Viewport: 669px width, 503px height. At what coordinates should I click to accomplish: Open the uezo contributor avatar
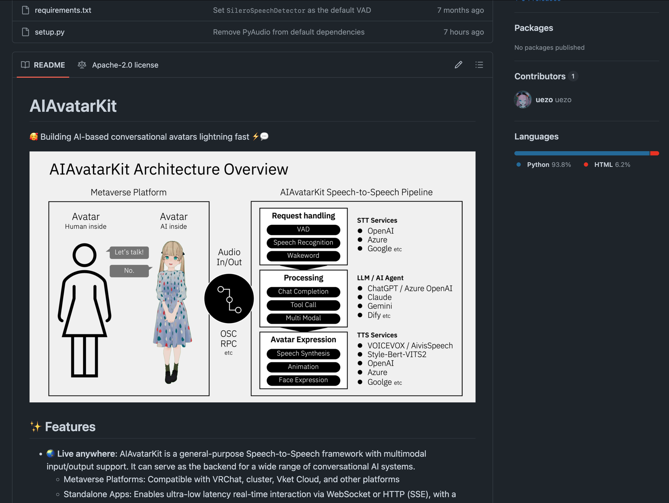[523, 100]
